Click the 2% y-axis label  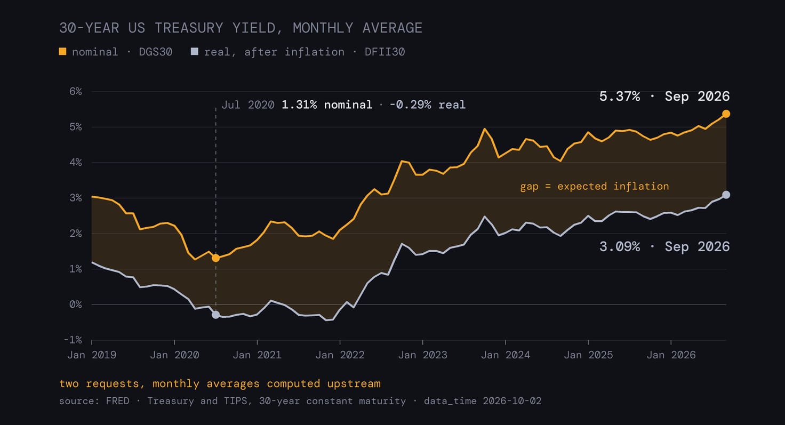click(76, 234)
